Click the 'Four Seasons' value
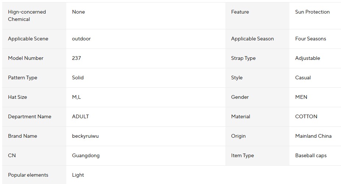 point(310,39)
